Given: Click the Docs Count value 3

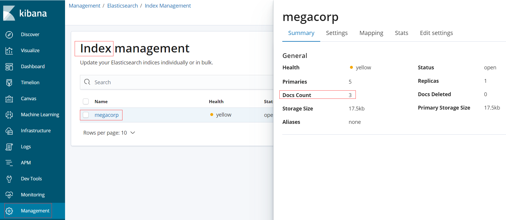Looking at the screenshot, I should click(350, 95).
